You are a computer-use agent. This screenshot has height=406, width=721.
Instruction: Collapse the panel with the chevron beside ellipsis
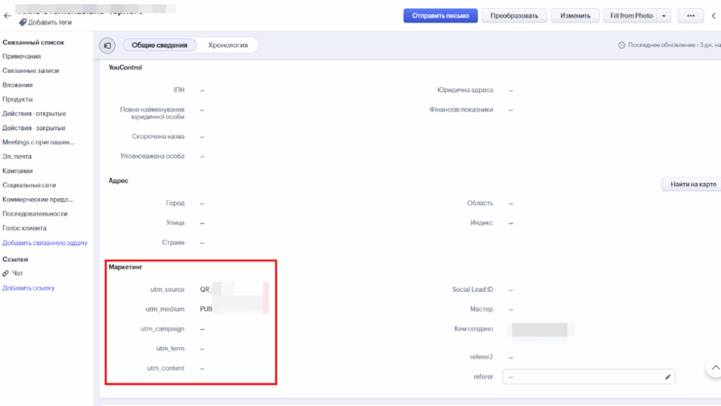(714, 16)
